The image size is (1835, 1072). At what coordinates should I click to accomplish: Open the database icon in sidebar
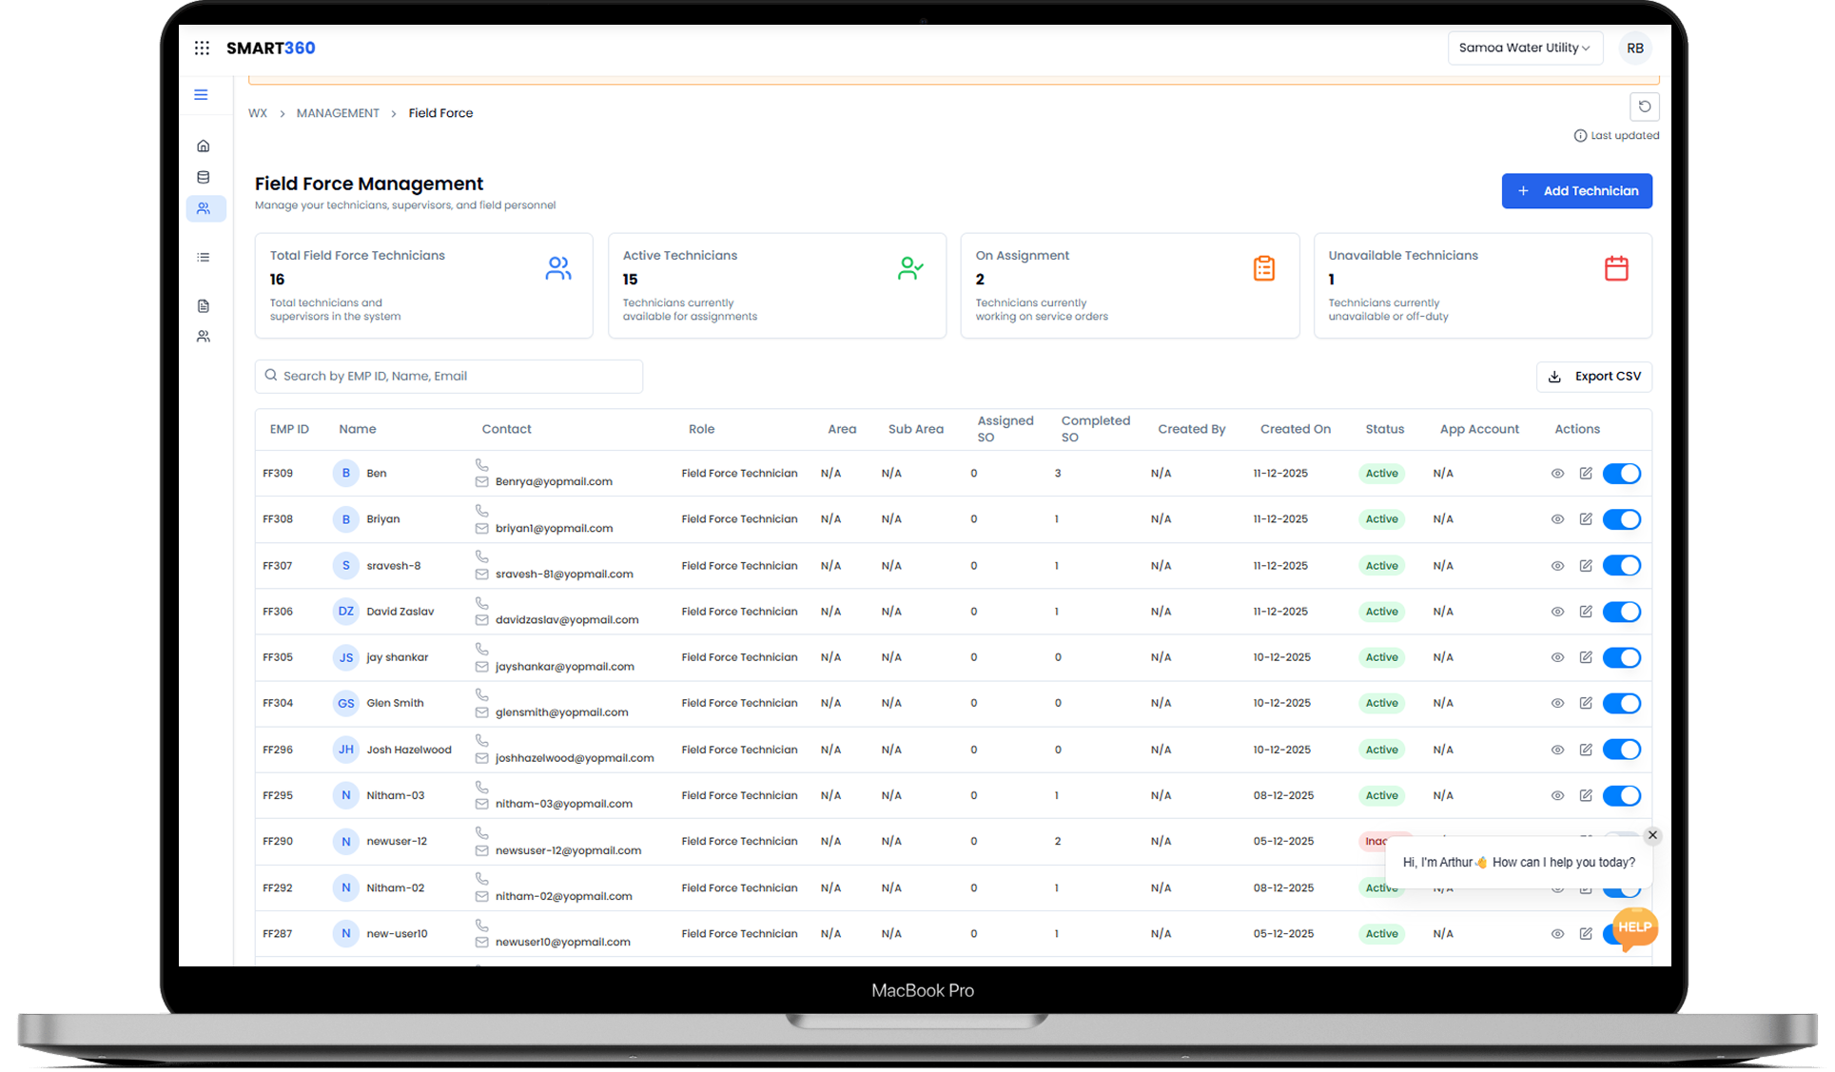[x=203, y=178]
